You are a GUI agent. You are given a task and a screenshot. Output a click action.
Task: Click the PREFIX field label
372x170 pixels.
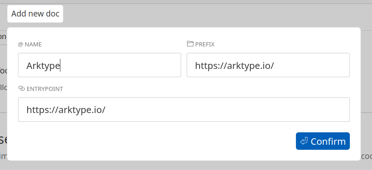(x=205, y=45)
